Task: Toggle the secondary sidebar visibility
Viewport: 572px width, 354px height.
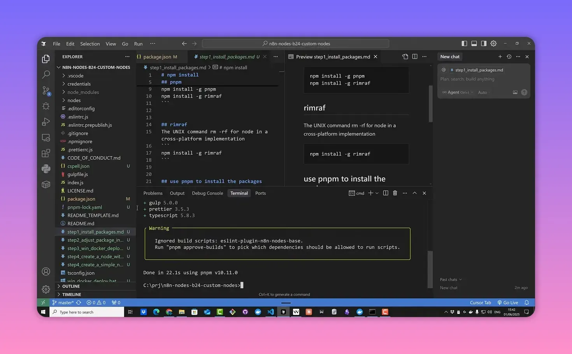Action: (x=484, y=44)
